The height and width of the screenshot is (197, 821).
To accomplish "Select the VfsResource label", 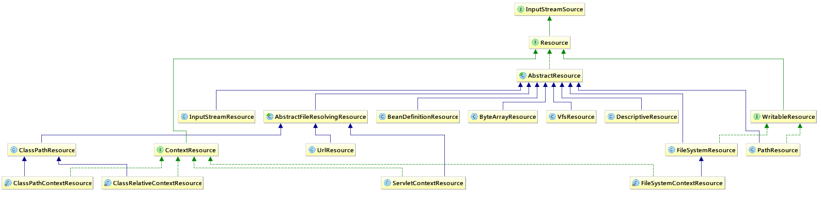I will click(576, 117).
